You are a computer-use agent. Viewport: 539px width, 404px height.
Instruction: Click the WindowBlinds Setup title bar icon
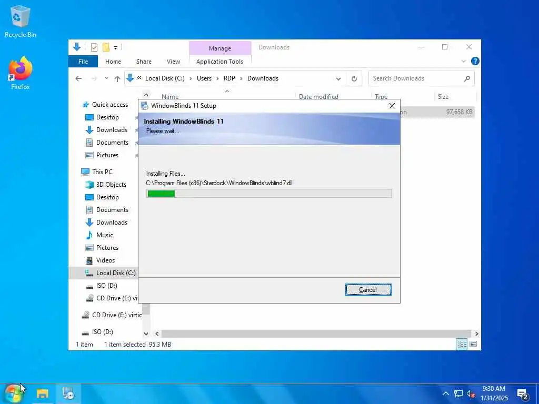point(145,106)
